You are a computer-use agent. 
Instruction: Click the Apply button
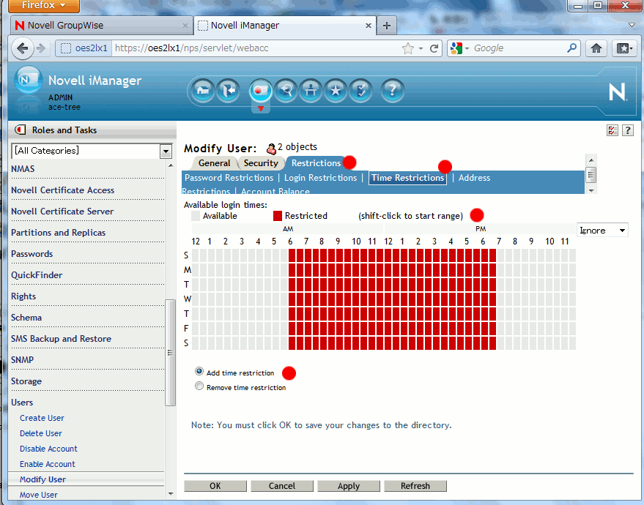(349, 486)
